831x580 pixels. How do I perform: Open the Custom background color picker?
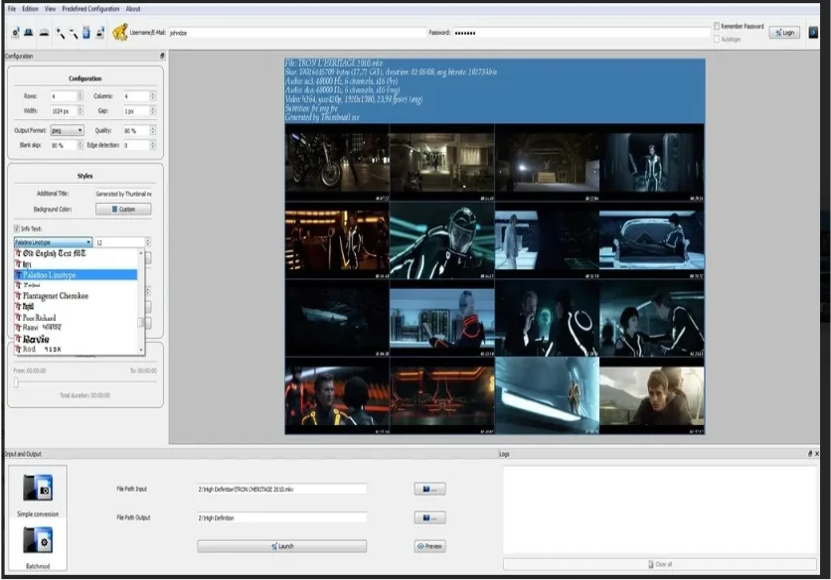pyautogui.click(x=123, y=210)
